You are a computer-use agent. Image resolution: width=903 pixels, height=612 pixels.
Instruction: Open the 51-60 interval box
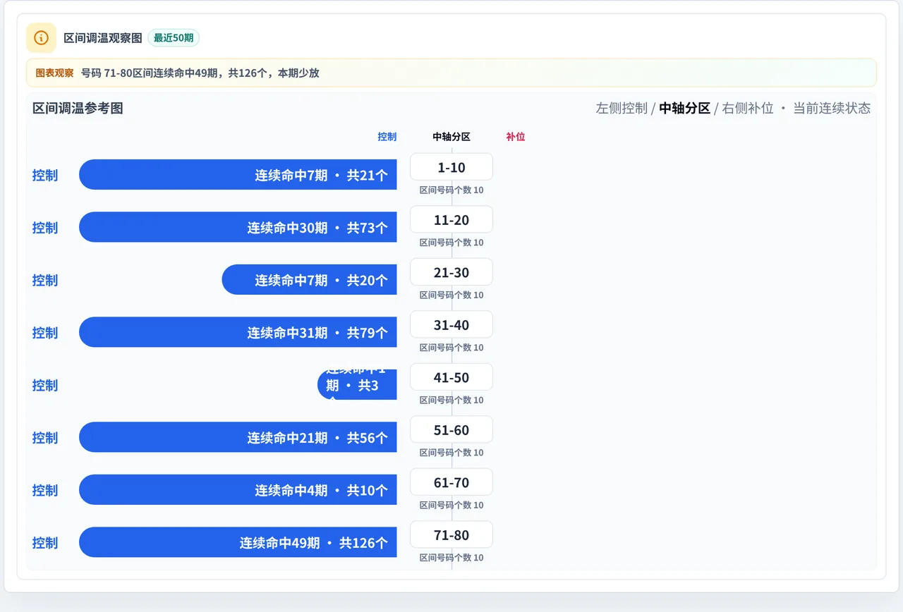[451, 430]
